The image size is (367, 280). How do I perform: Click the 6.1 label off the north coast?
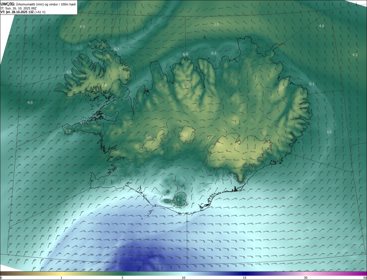tap(214, 53)
